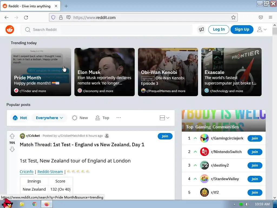This screenshot has height=208, width=277.
Task: Open the Pride Month trending card
Action: point(41,72)
